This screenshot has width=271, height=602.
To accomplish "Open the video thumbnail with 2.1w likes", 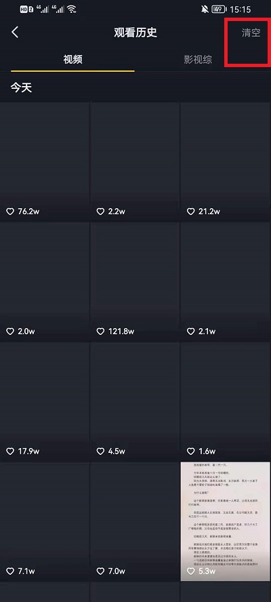I will (226, 282).
